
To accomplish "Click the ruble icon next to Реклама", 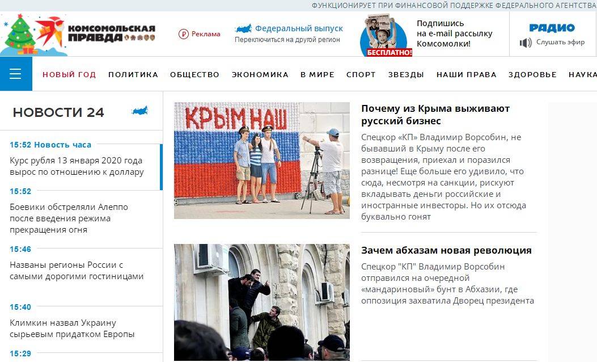I will [x=184, y=34].
